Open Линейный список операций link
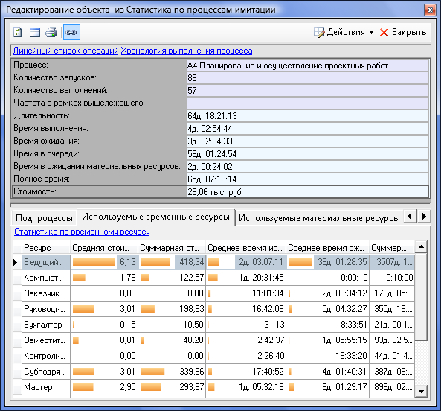The width and height of the screenshot is (441, 411). [x=65, y=51]
